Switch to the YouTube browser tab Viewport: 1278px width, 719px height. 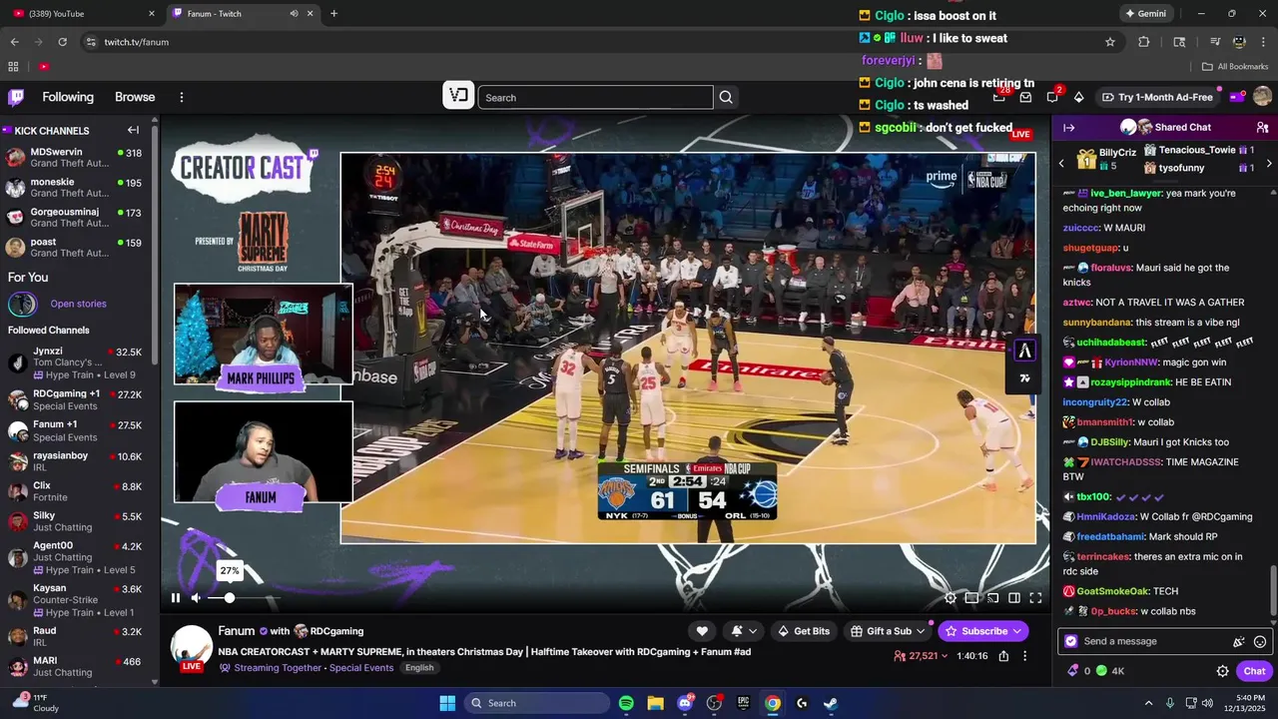[x=82, y=13]
